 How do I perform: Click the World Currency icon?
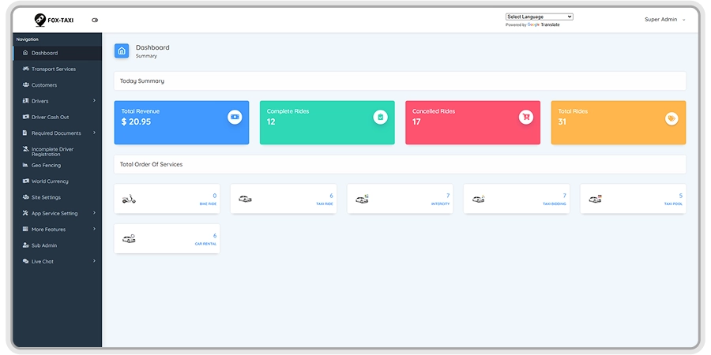pyautogui.click(x=25, y=181)
